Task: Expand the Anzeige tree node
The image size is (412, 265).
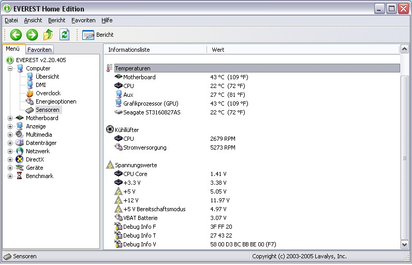Action: (x=10, y=127)
